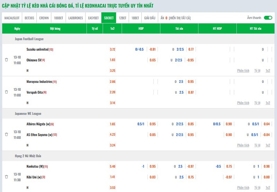Screen dimensions: 277x192
Task: Select the CROWN bookmaker tab
Action: click(x=44, y=18)
